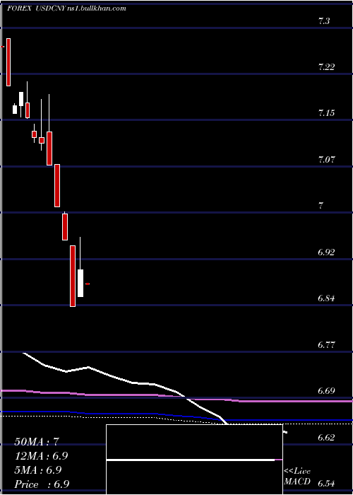Click the 7.22 price axis label

(327, 67)
